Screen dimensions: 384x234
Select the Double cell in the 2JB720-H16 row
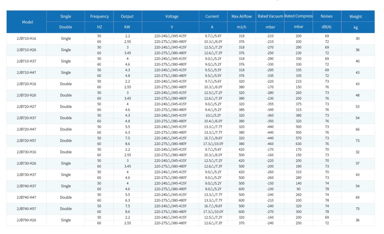coord(66,84)
